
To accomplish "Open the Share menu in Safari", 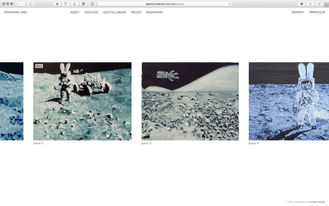I will pos(310,4).
